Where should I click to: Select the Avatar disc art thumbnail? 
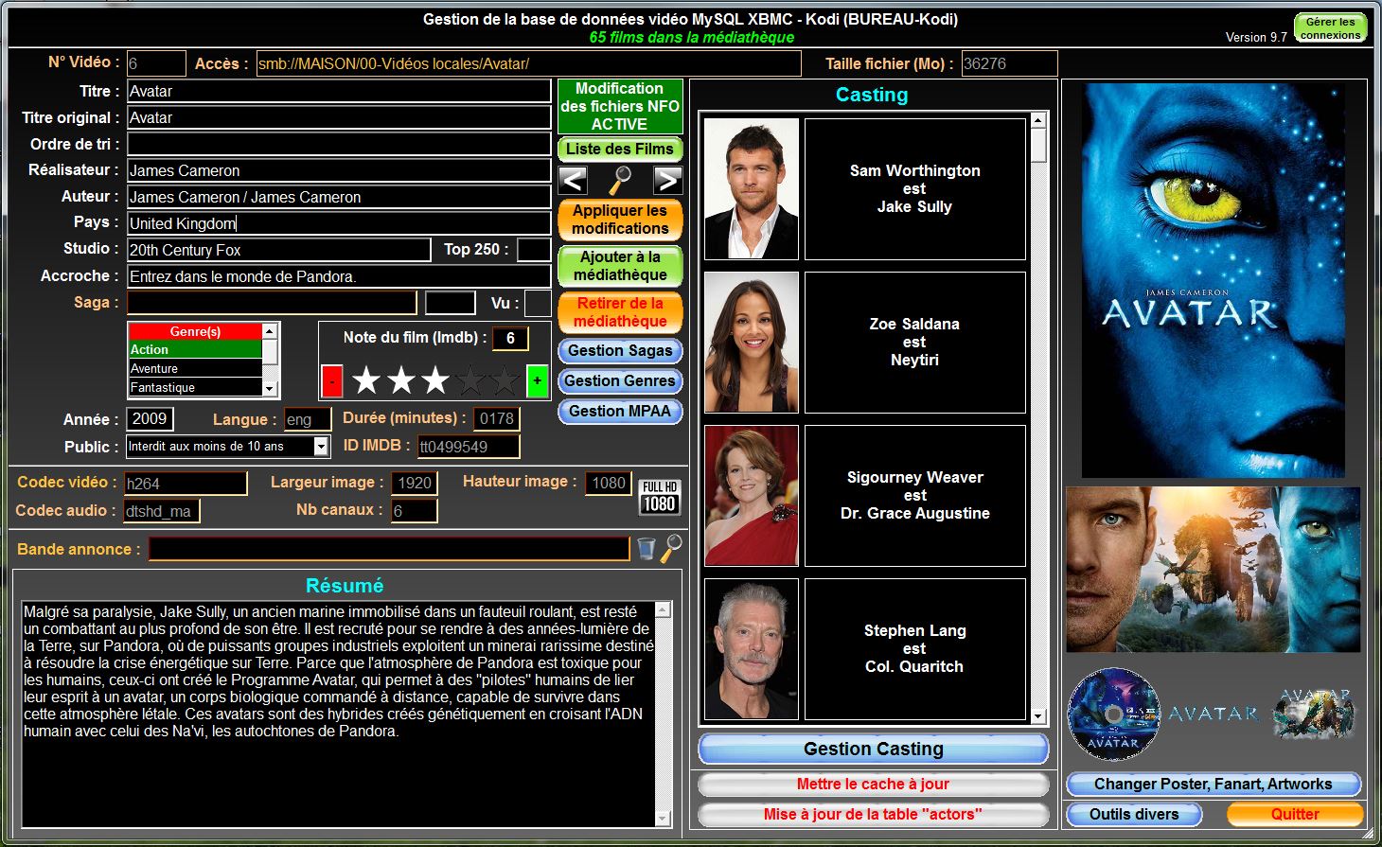(1113, 715)
